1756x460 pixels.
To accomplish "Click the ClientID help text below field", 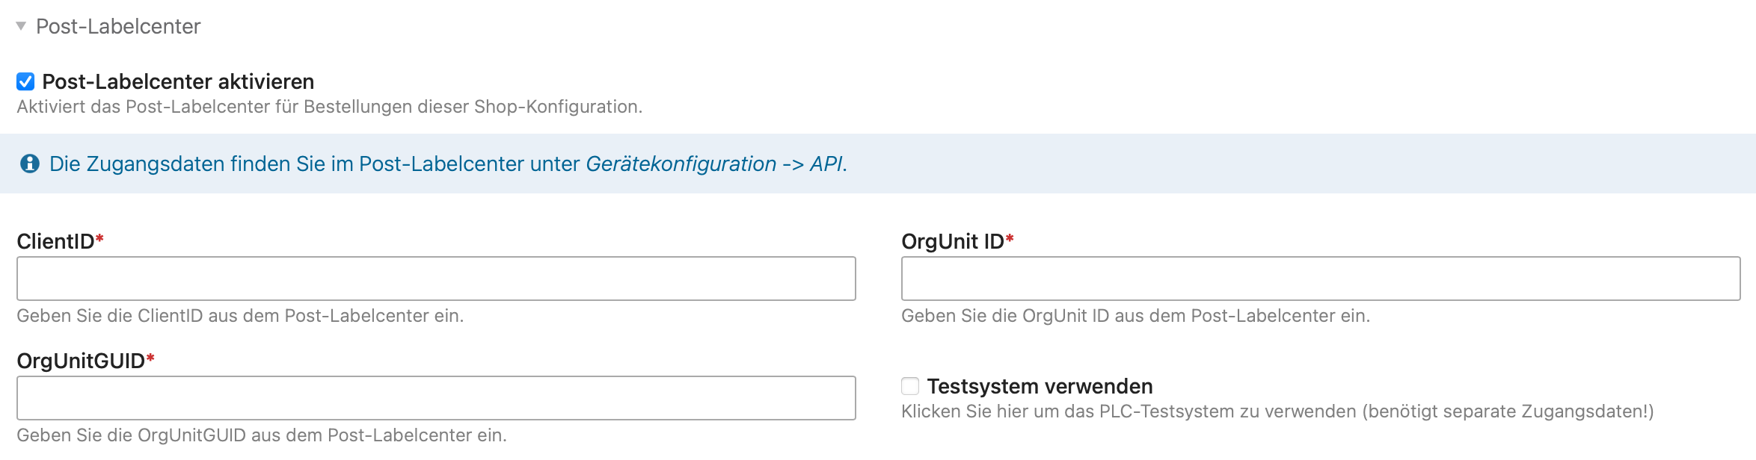I will click(x=240, y=316).
